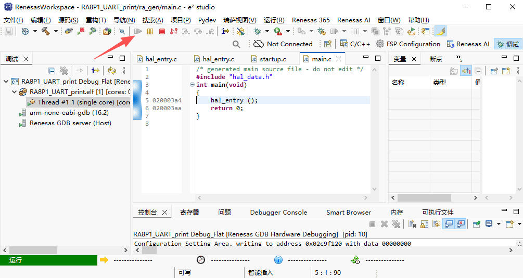Open the 内存 memory tab
523x278 pixels.
tap(397, 212)
